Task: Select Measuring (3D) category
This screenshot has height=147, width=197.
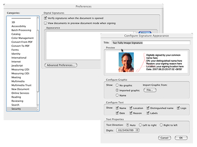Action: pyautogui.click(x=20, y=73)
